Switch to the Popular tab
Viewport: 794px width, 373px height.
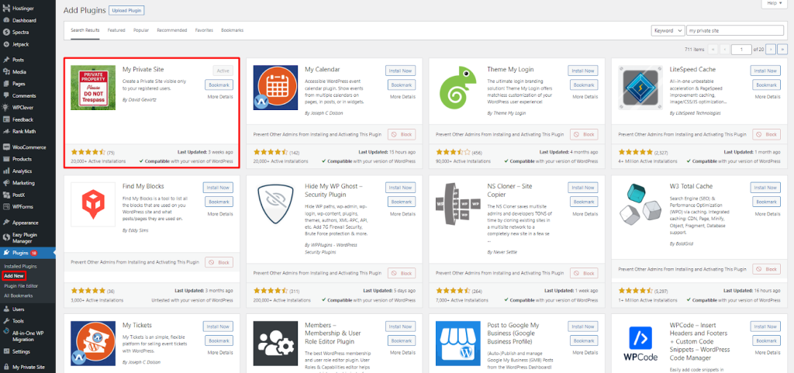point(141,30)
